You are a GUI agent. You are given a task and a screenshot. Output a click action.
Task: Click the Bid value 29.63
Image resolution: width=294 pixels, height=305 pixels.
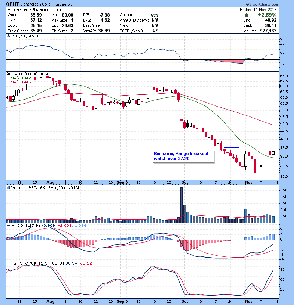coord(68,25)
